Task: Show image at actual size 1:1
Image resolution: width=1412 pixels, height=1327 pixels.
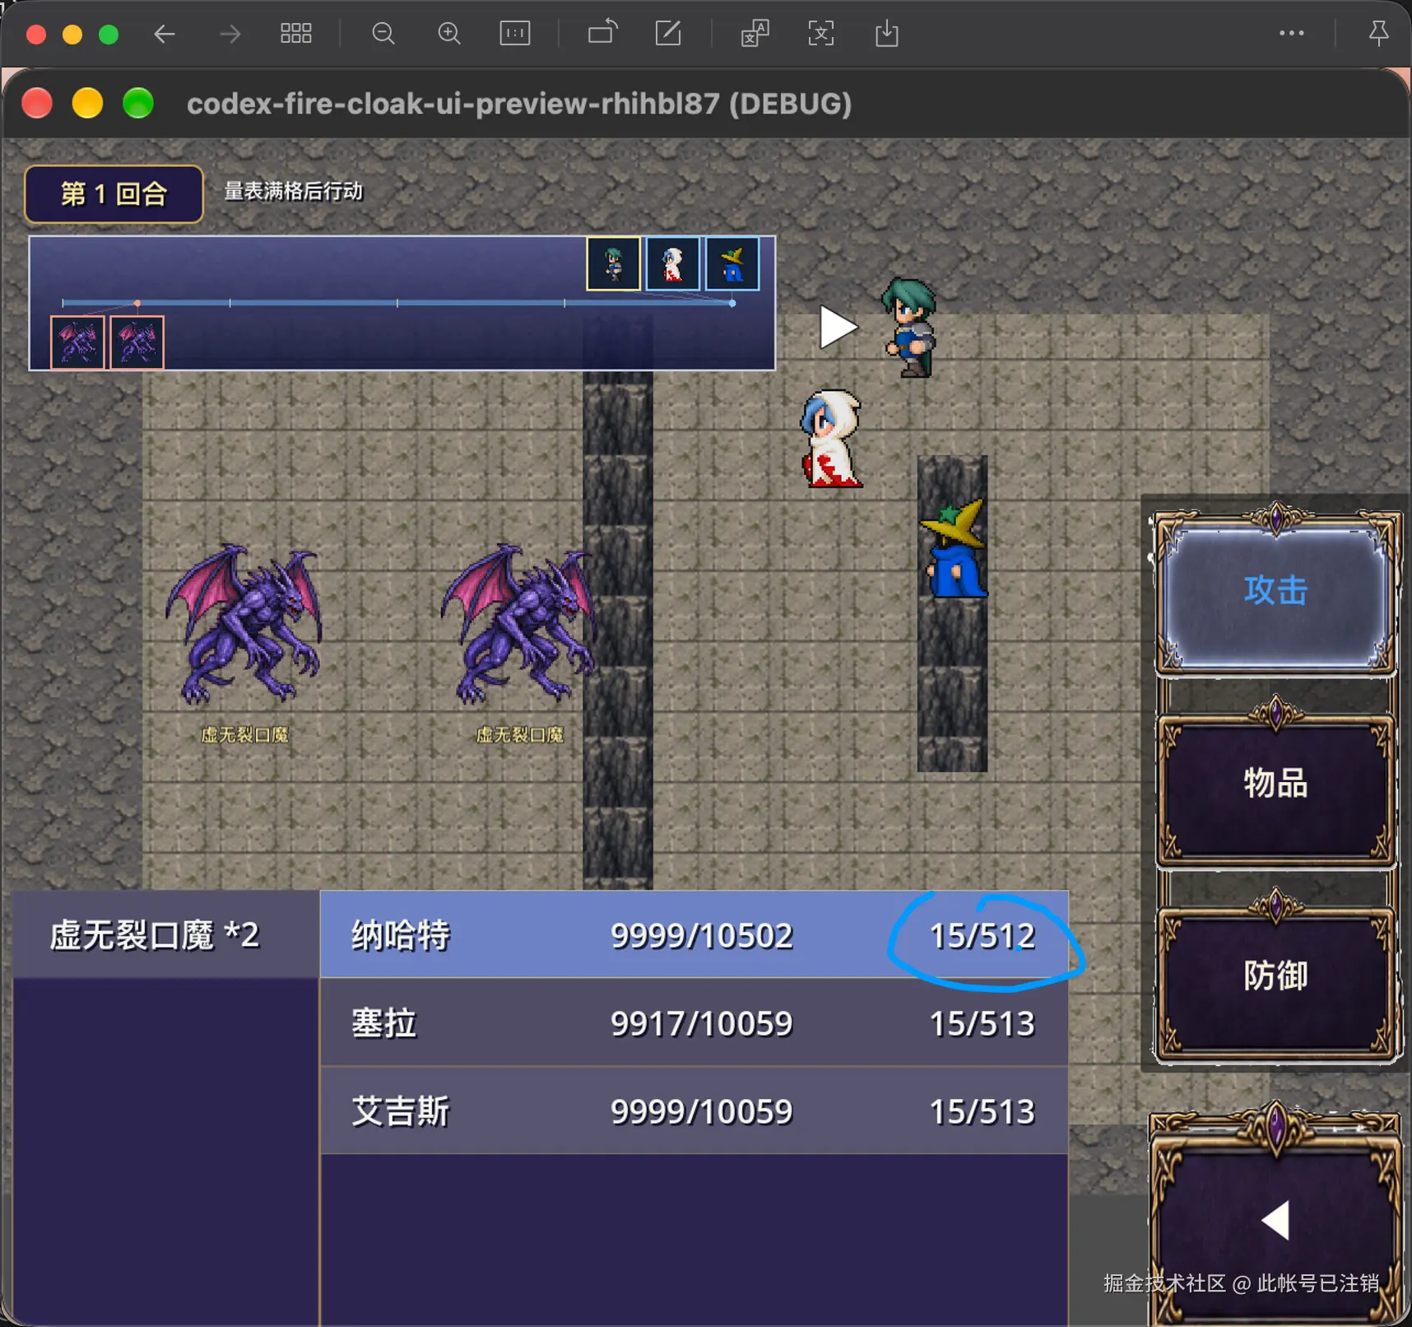Action: pos(515,34)
